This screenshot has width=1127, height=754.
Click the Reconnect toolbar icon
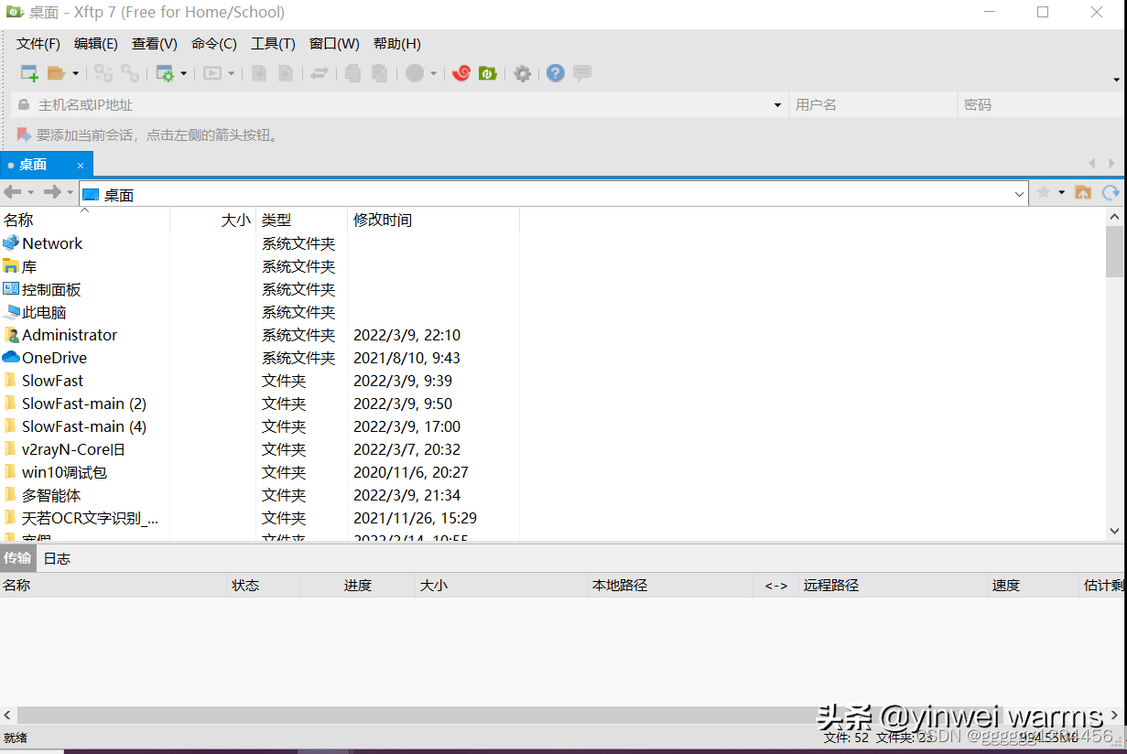[x=103, y=73]
